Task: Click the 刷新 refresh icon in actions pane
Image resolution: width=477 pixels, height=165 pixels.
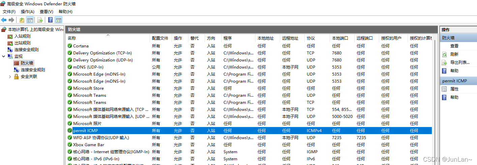Action: (x=444, y=54)
